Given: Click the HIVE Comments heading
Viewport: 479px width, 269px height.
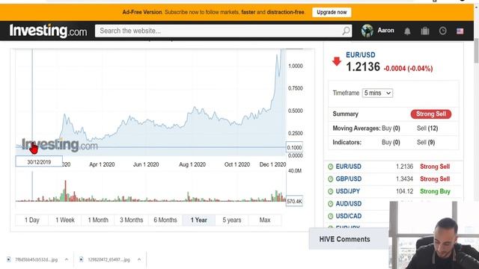Looking at the screenshot, I should tap(344, 239).
